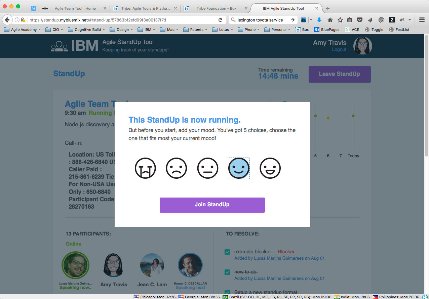Viewport: 429px width, 299px height.
Task: Open the Photoshop extension icon
Action: pos(304,20)
